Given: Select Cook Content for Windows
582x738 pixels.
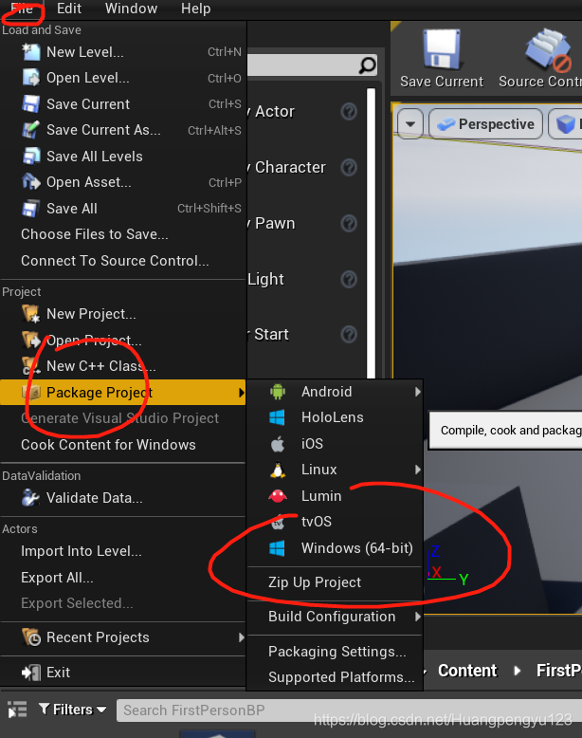Looking at the screenshot, I should (x=123, y=445).
